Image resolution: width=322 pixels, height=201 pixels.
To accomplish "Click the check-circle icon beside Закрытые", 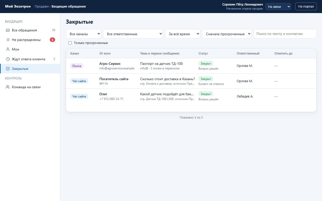I will click(x=8, y=69).
